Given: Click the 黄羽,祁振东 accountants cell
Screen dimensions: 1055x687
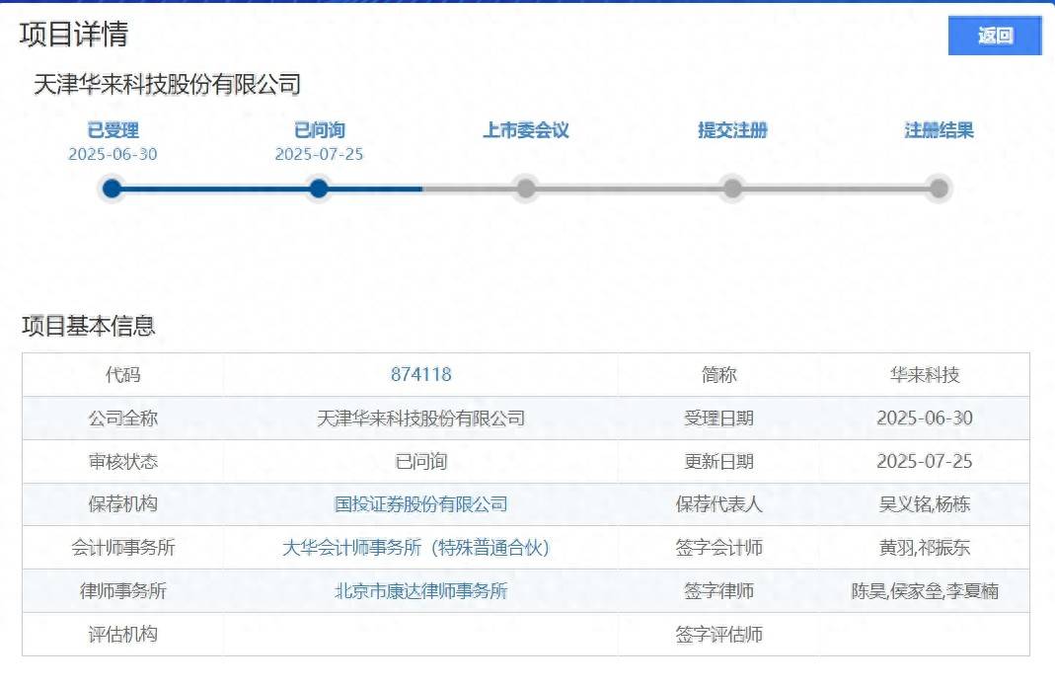Looking at the screenshot, I should point(925,548).
